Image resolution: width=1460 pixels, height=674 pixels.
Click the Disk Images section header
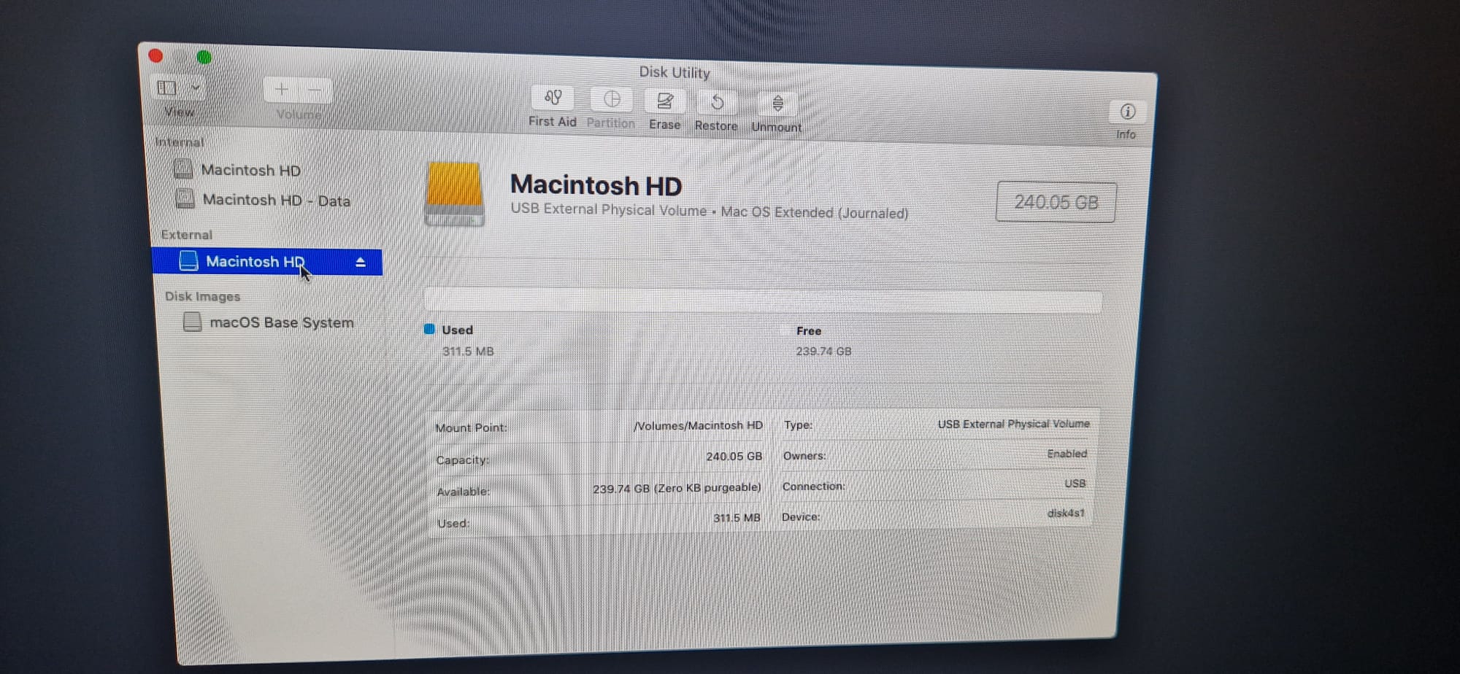[x=202, y=296]
